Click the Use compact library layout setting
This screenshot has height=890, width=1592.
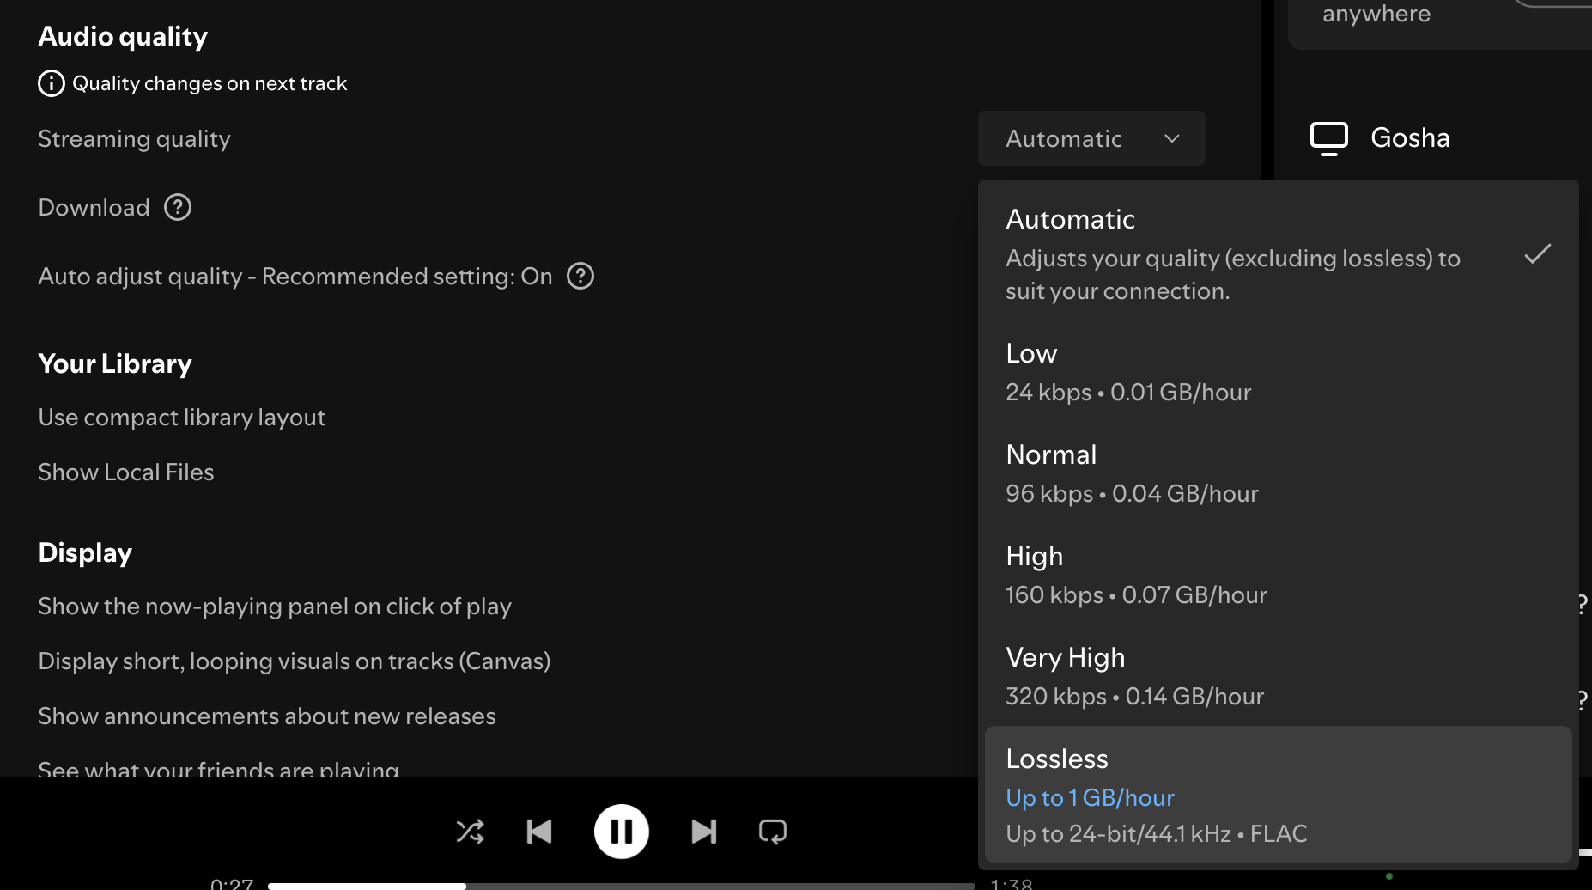coord(182,418)
